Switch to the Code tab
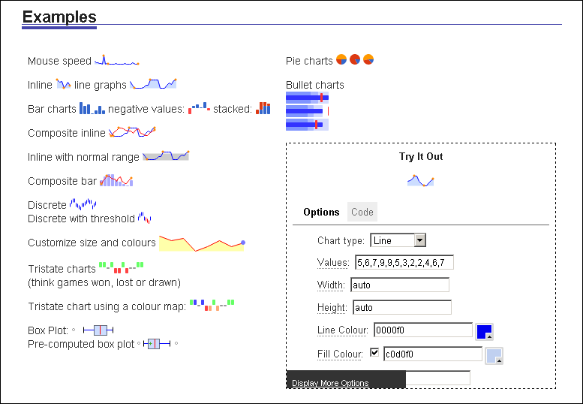 (x=362, y=212)
